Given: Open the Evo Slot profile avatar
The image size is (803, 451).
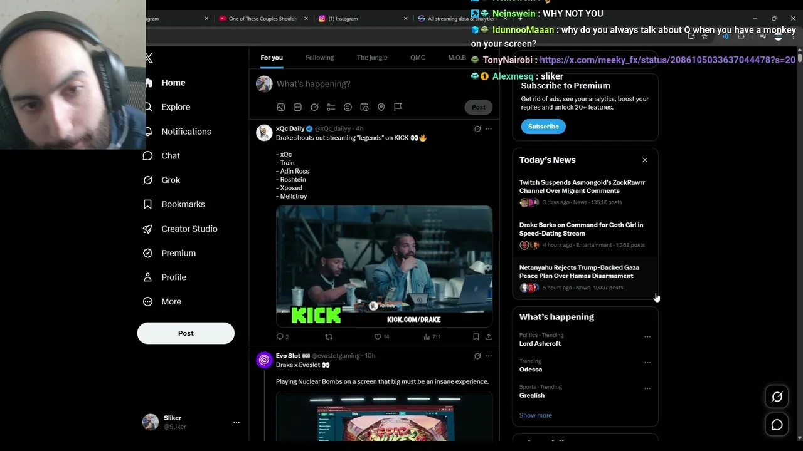Looking at the screenshot, I should click(264, 360).
